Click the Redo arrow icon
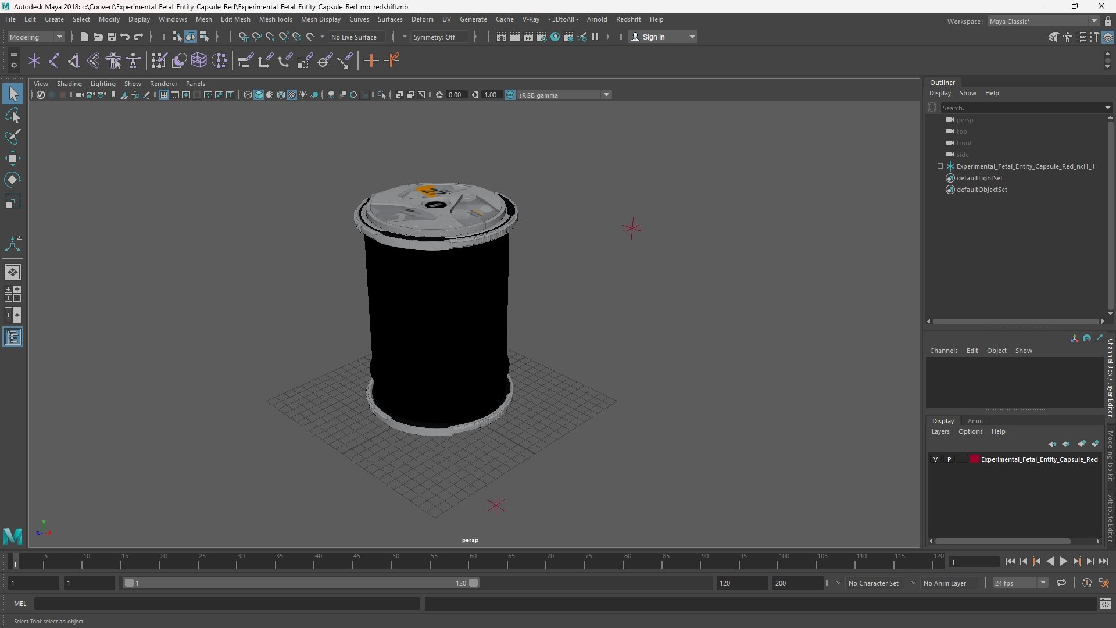Screen dimensions: 1116x628 pos(138,37)
